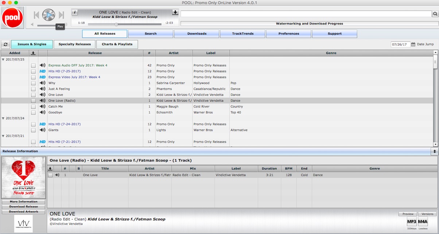Viewport: 439px width, 234px height.
Task: Preview Catch Me via speaker icon
Action: [43, 107]
